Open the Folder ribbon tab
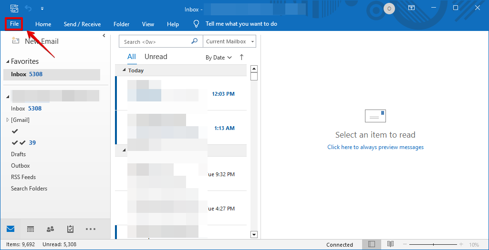 point(121,24)
